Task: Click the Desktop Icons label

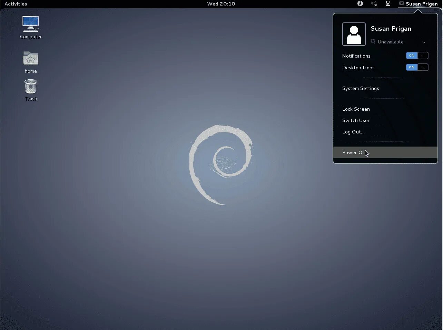Action: (x=358, y=68)
